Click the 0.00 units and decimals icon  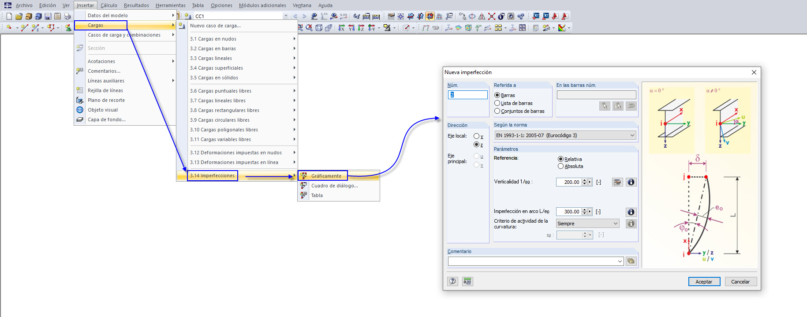[x=467, y=281]
